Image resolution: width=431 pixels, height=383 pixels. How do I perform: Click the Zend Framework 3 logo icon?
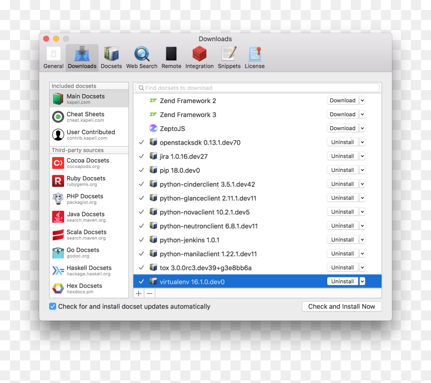pos(153,114)
